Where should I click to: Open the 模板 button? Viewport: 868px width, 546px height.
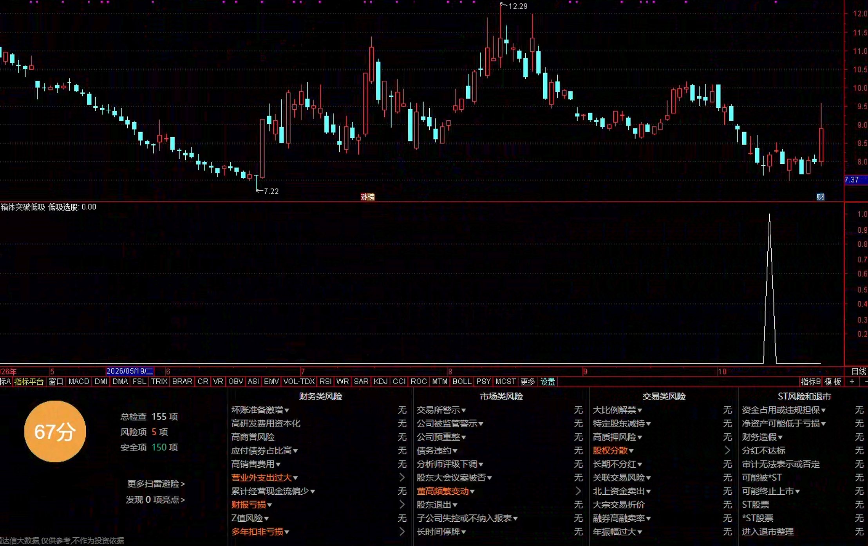pyautogui.click(x=833, y=381)
